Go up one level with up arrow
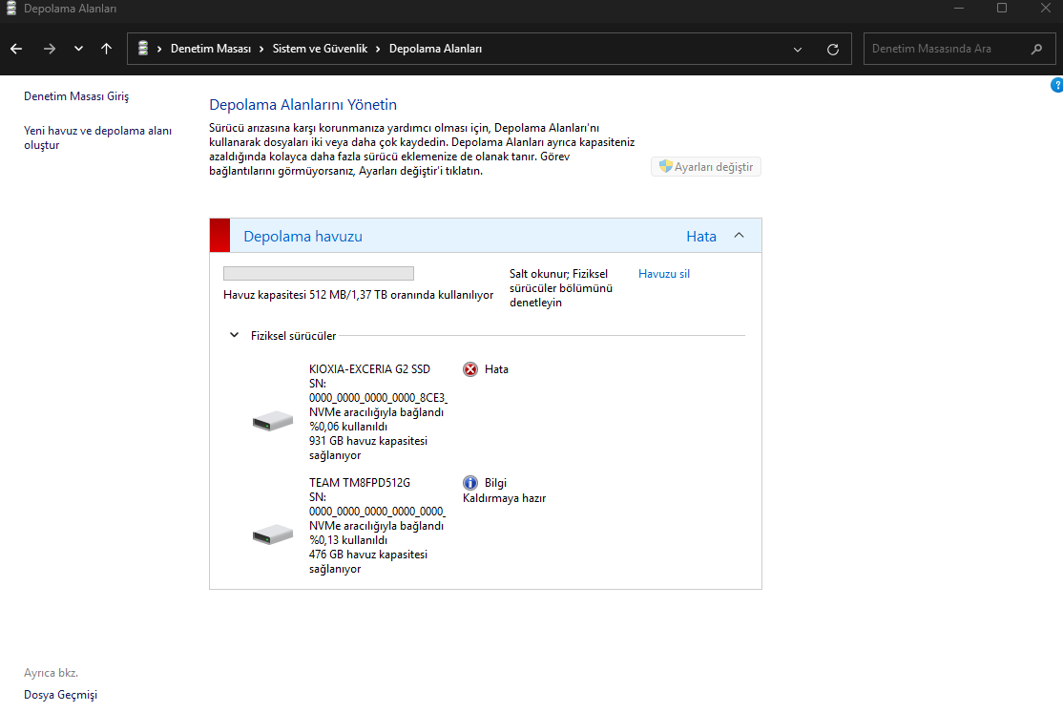The width and height of the screenshot is (1063, 712). coord(107,49)
